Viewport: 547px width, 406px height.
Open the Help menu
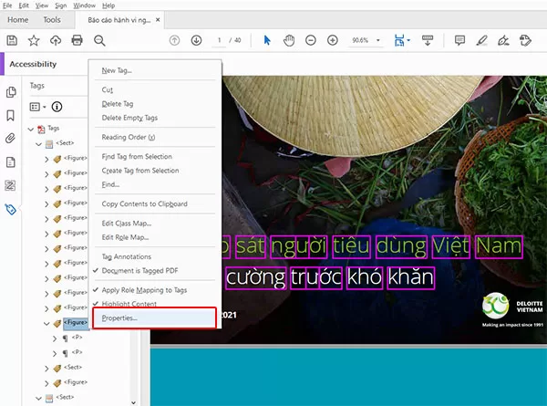[x=108, y=5]
